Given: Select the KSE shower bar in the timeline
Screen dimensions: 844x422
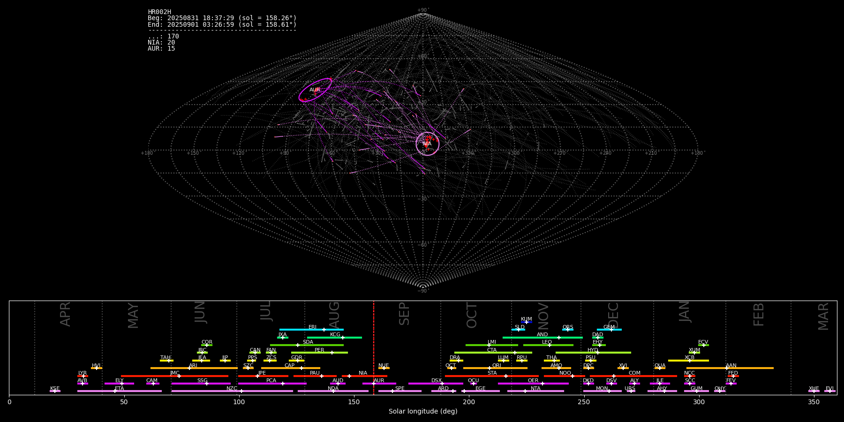Looking at the screenshot, I should coord(55,391).
